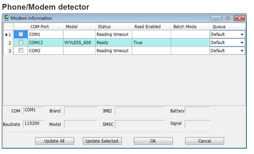Click the Modem information window title icon
Viewport: 254px width, 154px height.
tap(7, 18)
